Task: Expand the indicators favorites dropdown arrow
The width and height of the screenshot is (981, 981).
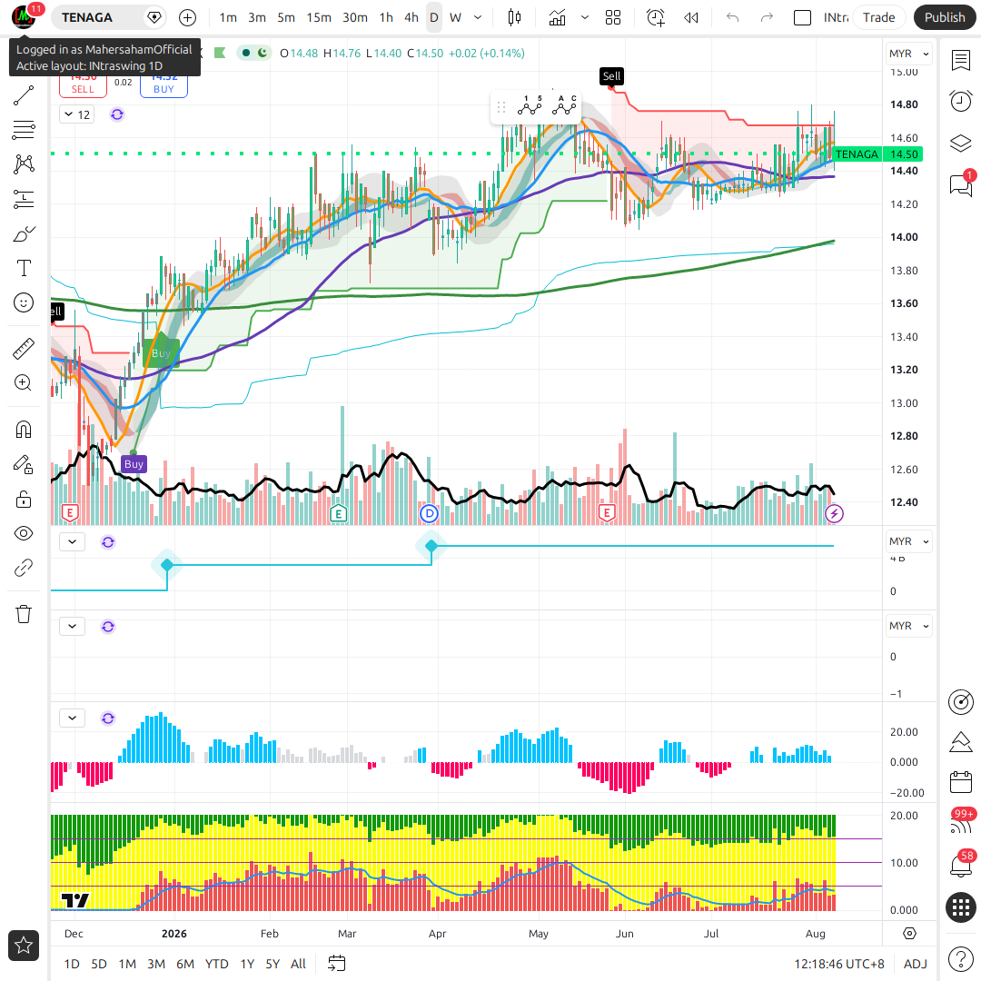Action: (x=585, y=17)
